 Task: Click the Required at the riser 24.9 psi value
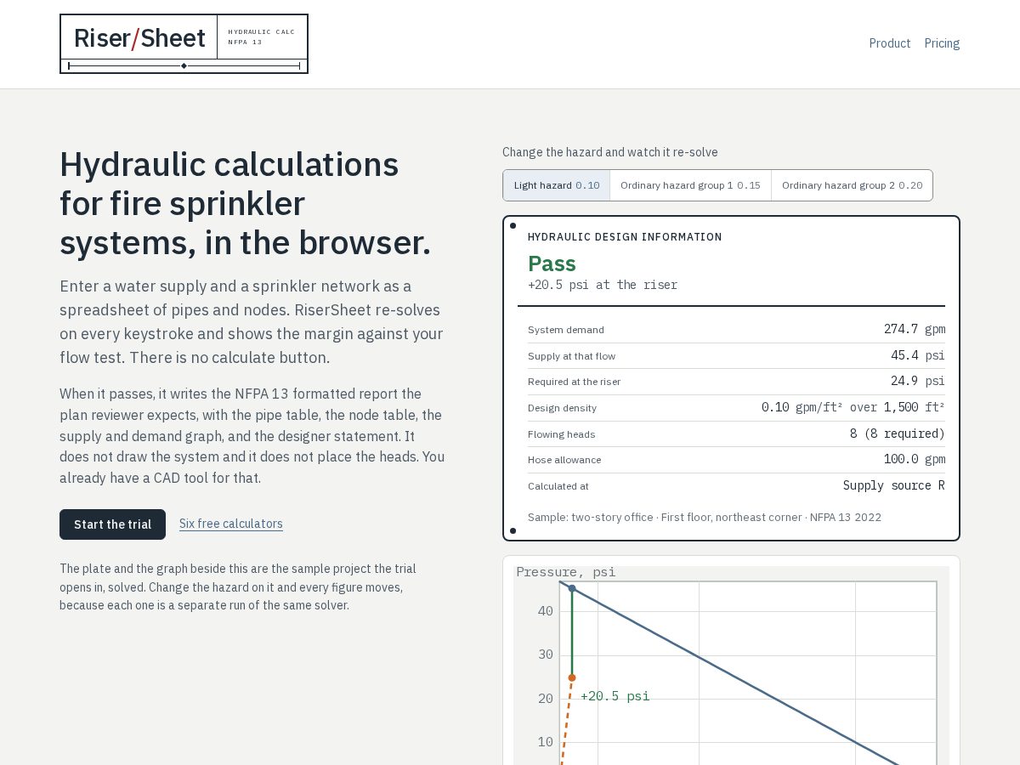(x=917, y=381)
